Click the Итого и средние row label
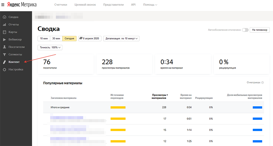Image resolution: width=273 pixels, height=146 pixels. pyautogui.click(x=60, y=107)
